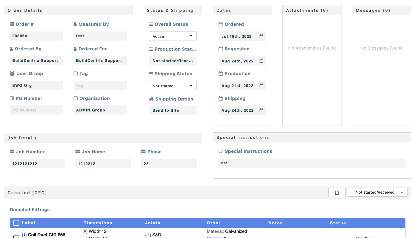Screen dimensions: 414x238
Task: Click the grid icon next to PO Number
Action: pyautogui.click(x=12, y=98)
